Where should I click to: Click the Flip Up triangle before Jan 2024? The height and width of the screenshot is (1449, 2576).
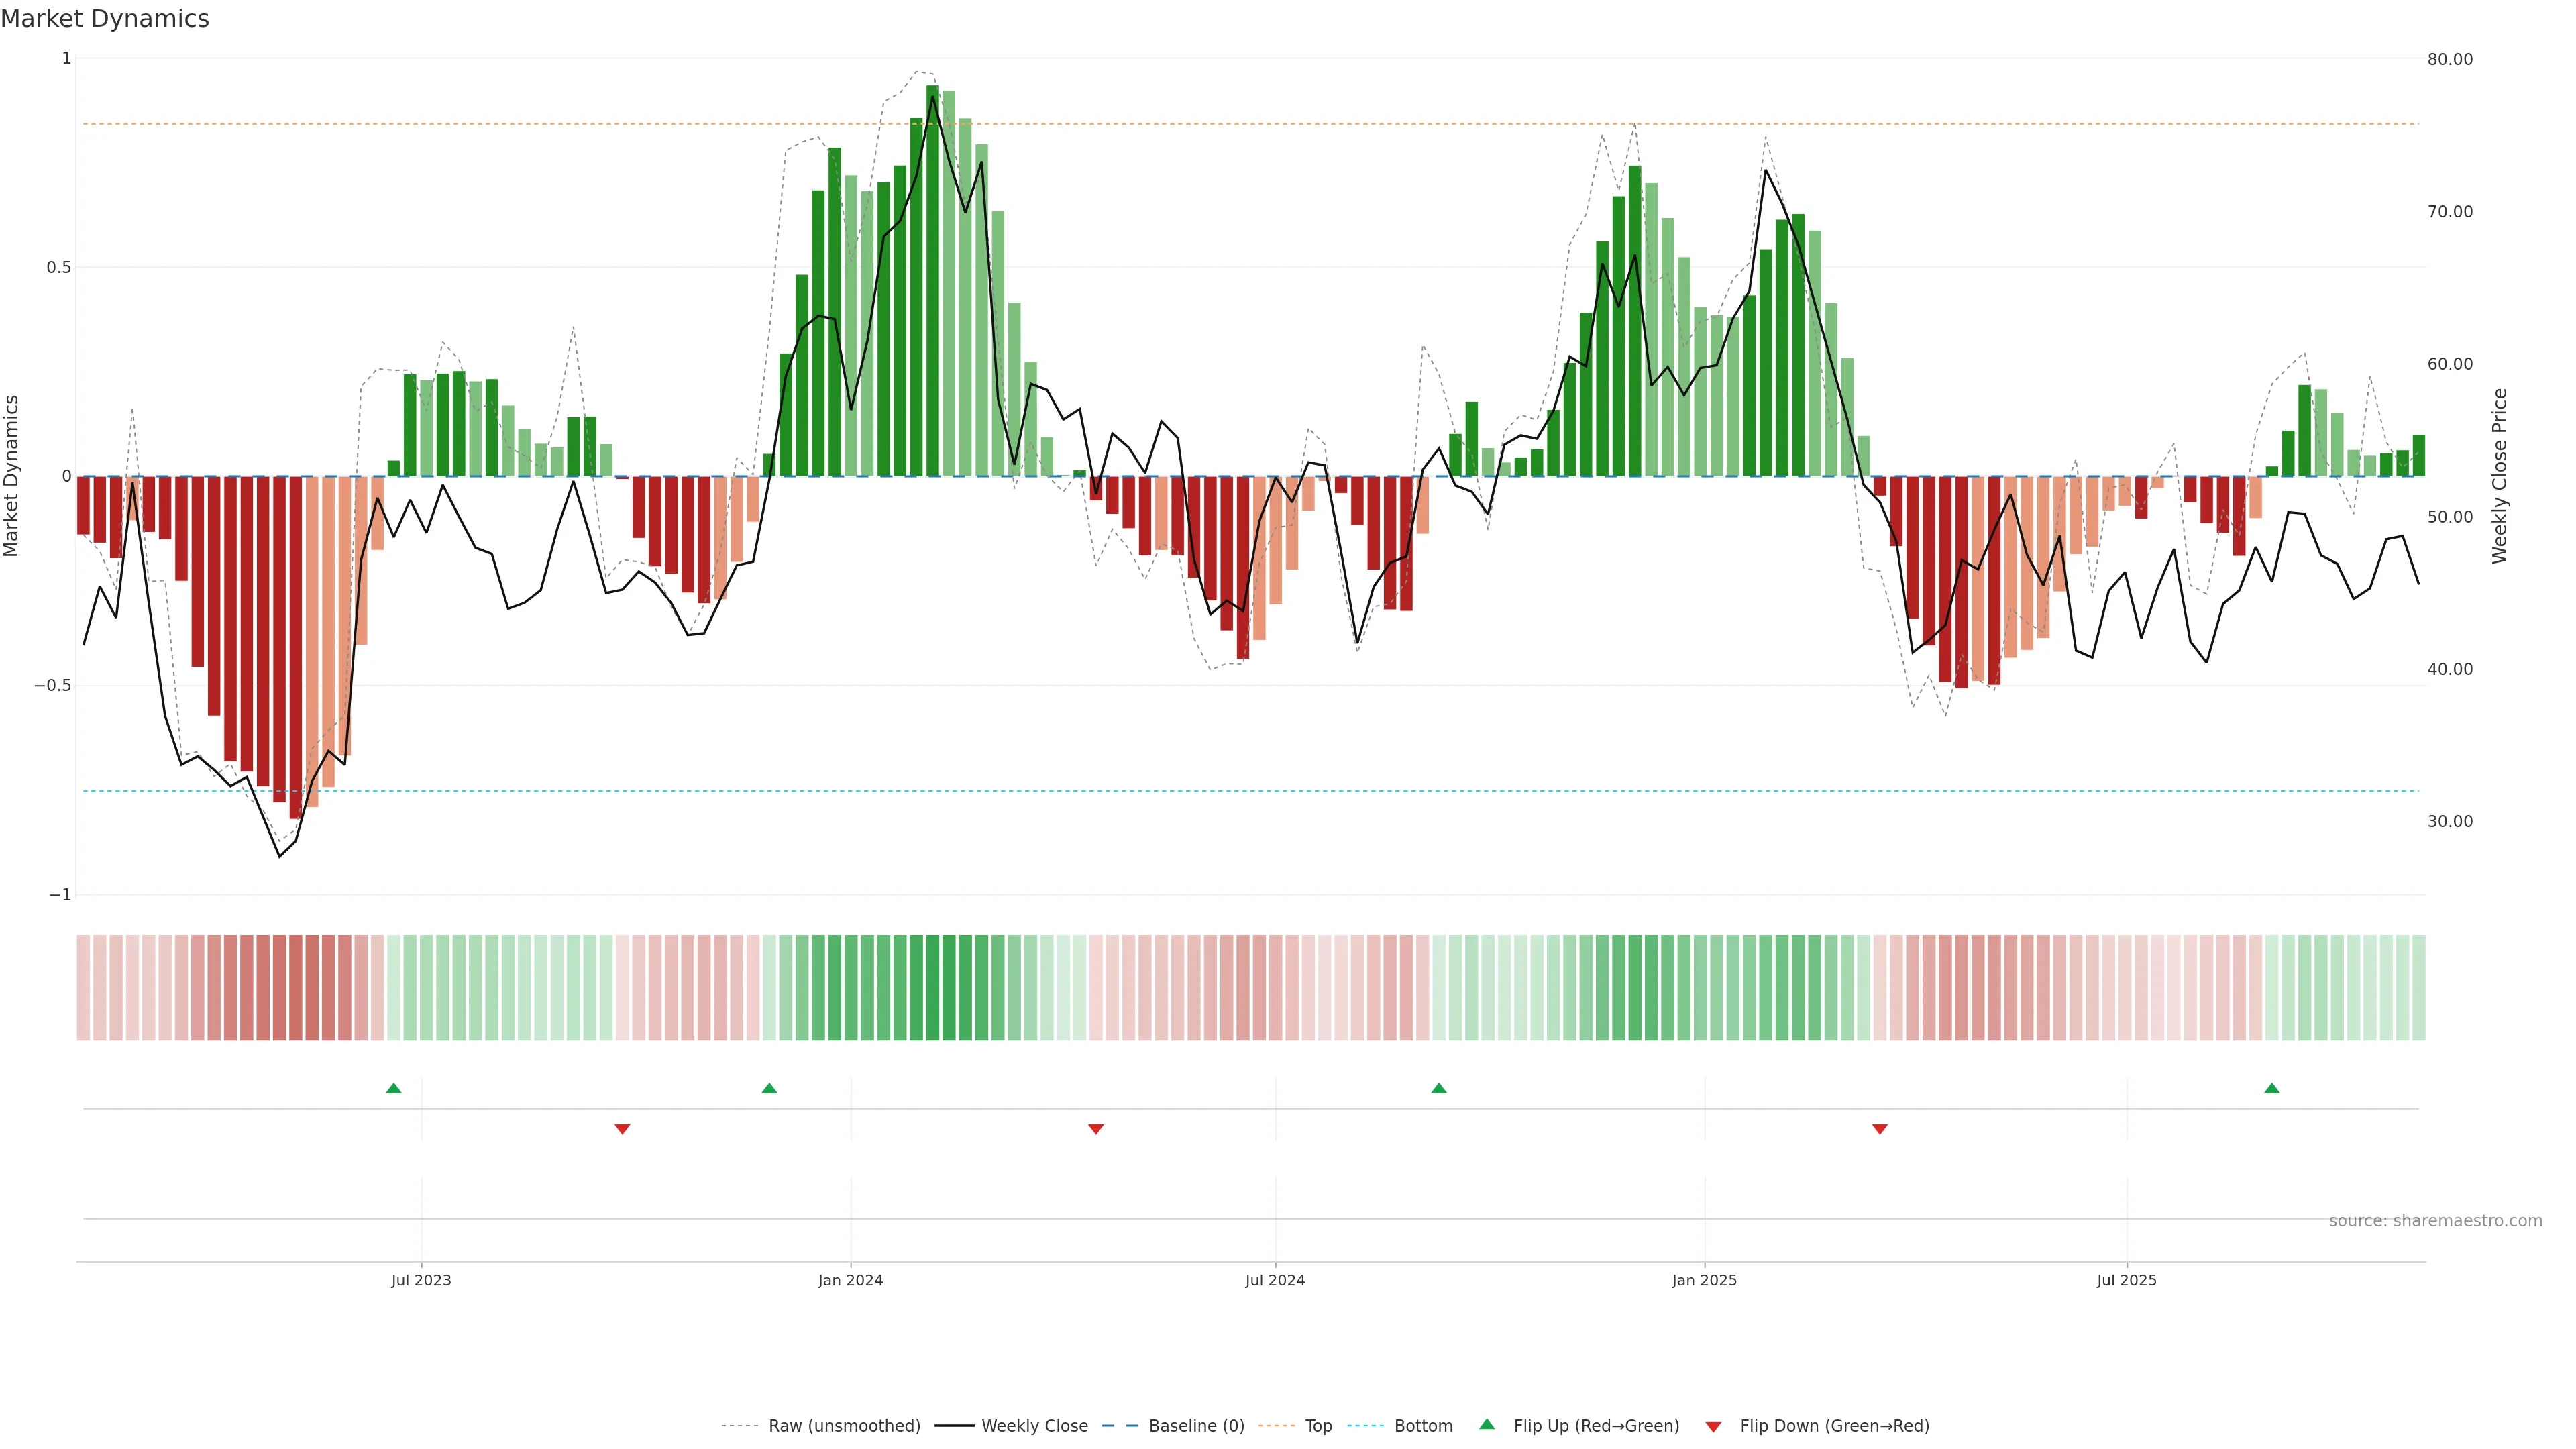(769, 1088)
